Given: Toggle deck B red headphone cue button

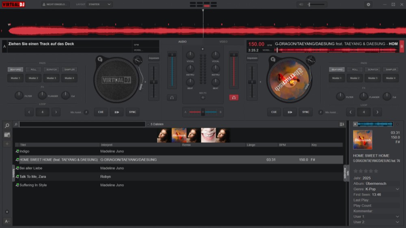Looking at the screenshot, I should 233,97.
